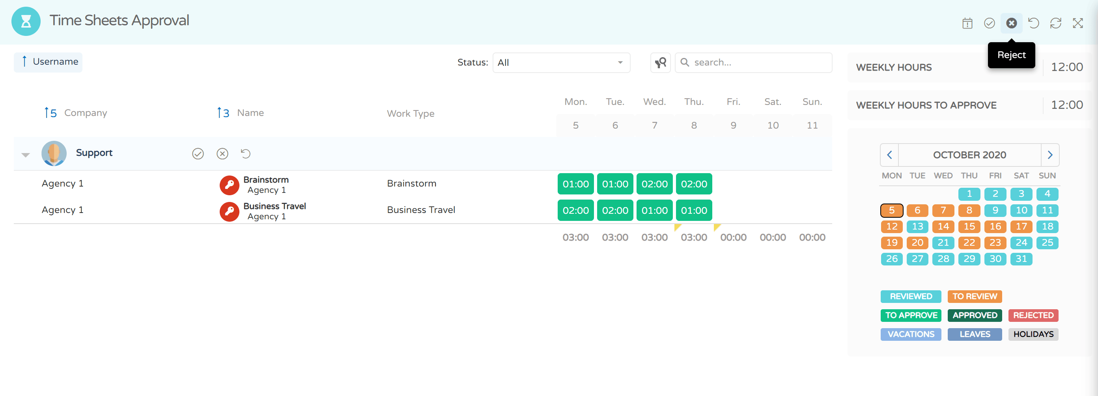This screenshot has width=1098, height=396.
Task: Approve the Support user's time sheet row
Action: coord(198,153)
